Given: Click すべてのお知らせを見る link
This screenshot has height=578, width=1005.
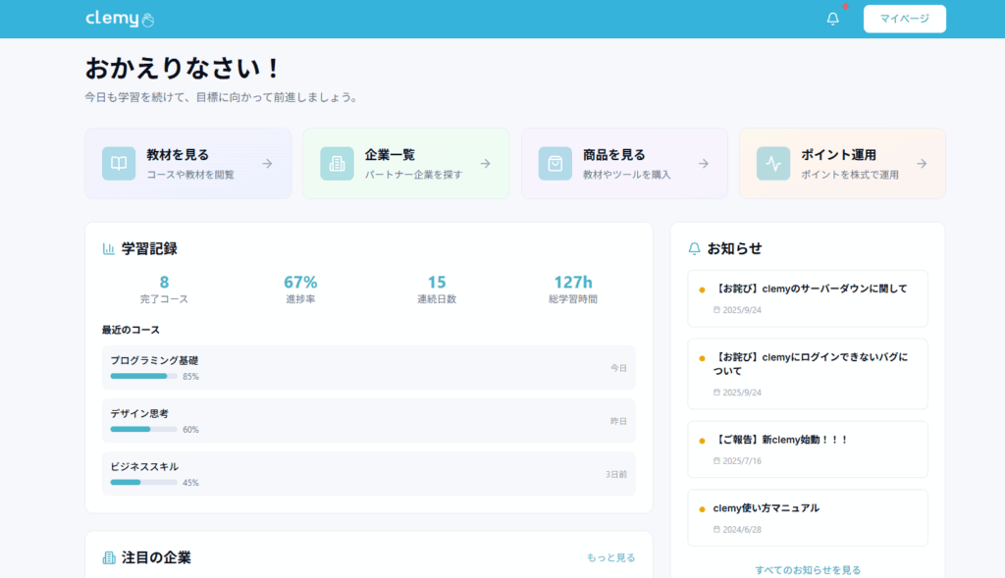Looking at the screenshot, I should click(808, 569).
